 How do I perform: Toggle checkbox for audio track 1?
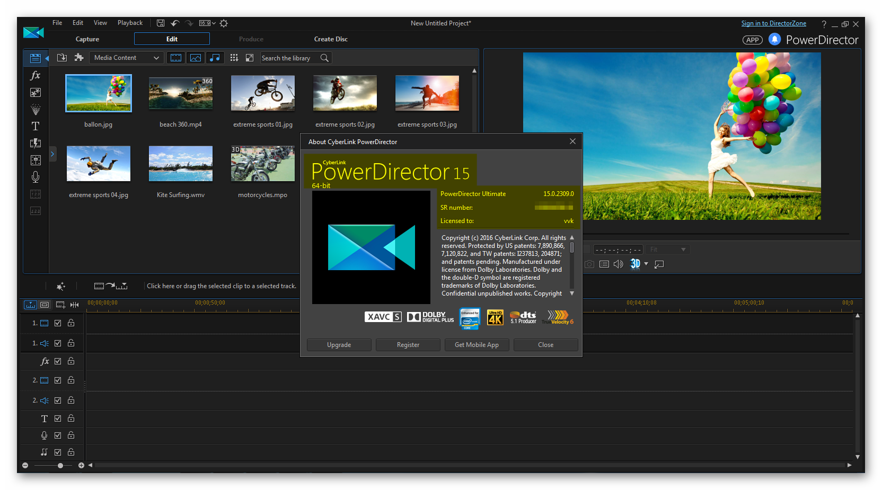(58, 343)
